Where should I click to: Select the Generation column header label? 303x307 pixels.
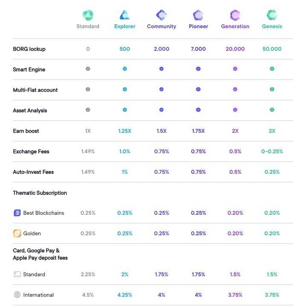[235, 26]
